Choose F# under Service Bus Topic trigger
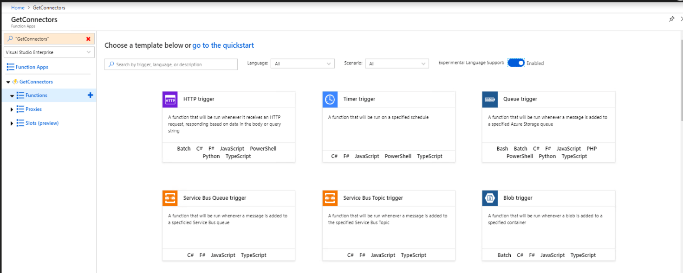 [x=362, y=255]
